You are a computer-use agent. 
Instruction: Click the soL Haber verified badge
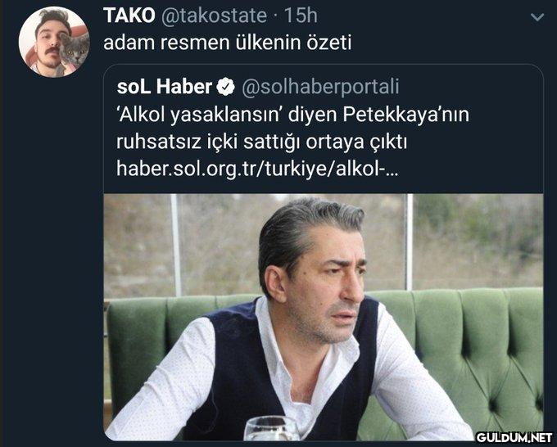(226, 87)
